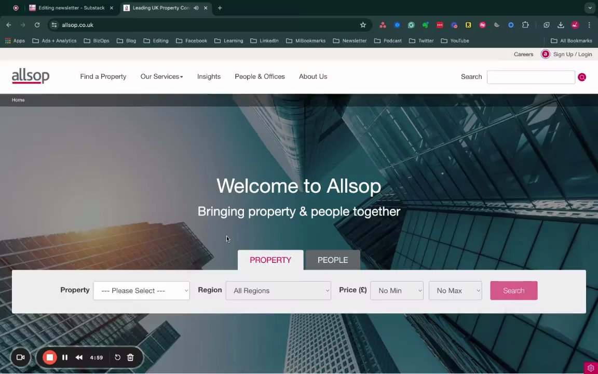Viewport: 598px width, 374px height.
Task: Go back to the previous page
Action: [x=9, y=25]
